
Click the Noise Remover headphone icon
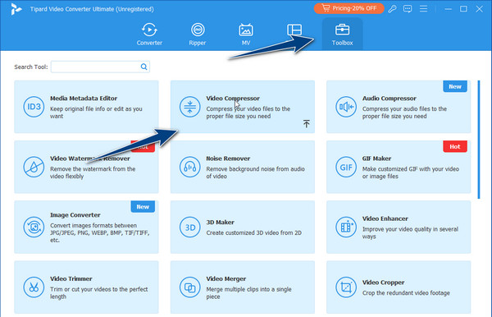point(190,168)
